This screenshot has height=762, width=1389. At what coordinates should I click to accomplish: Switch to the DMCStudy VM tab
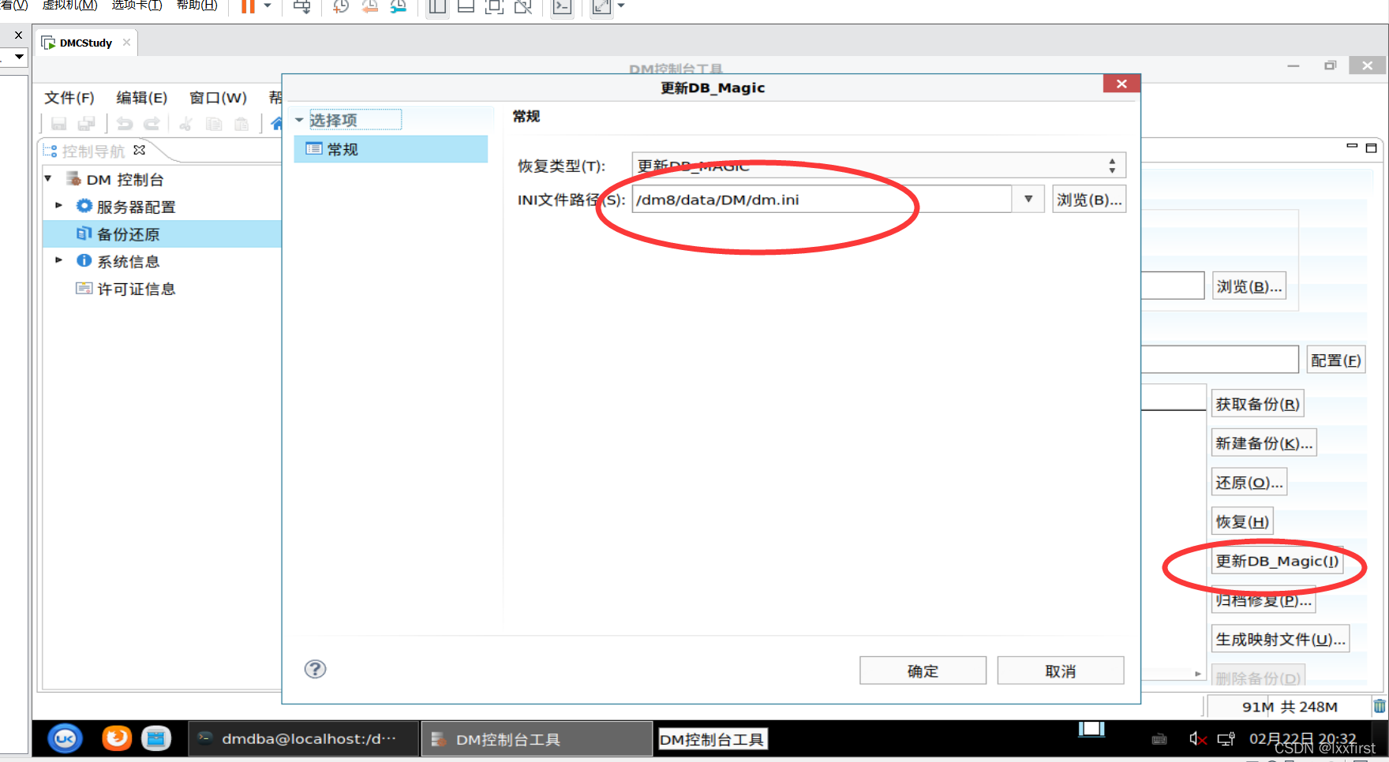coord(85,43)
